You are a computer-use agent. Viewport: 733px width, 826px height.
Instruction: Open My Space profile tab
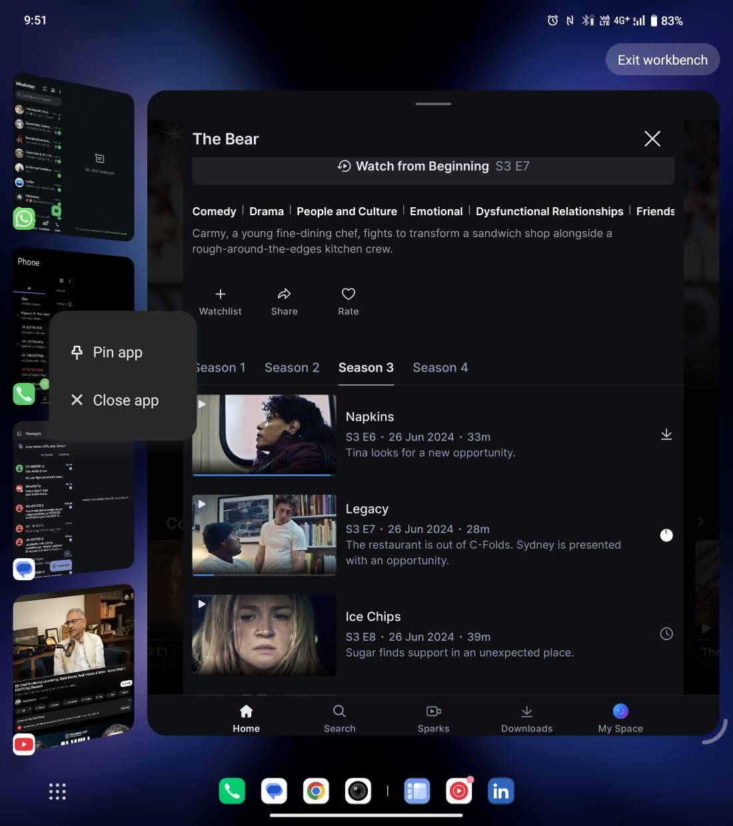pos(620,718)
